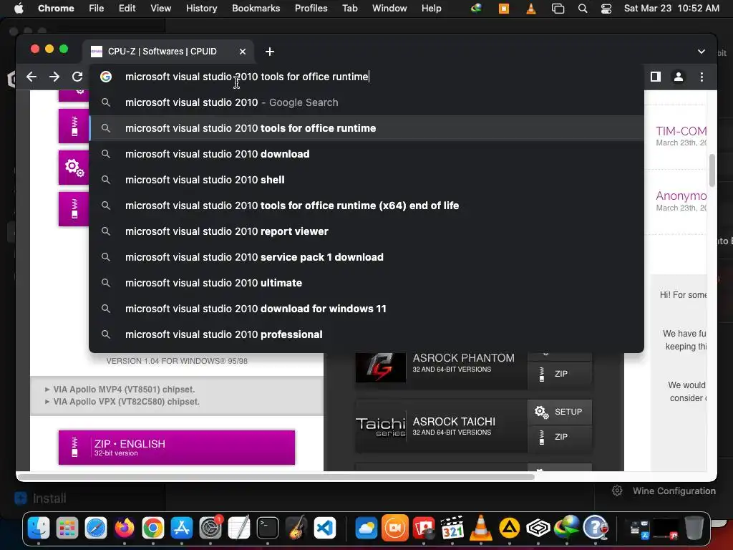Click 'VIA Apollo VPX (VT82C580) chipset.' text
This screenshot has width=733, height=550.
(126, 401)
